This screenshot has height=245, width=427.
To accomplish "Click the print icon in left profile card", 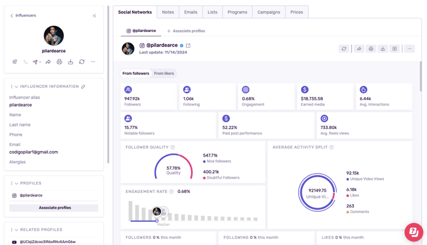I will [59, 62].
